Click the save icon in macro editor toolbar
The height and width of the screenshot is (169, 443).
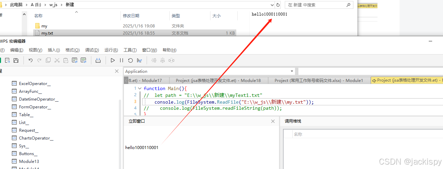click(16, 60)
